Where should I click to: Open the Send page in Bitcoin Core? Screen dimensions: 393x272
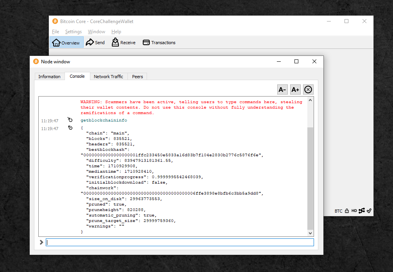tap(95, 43)
